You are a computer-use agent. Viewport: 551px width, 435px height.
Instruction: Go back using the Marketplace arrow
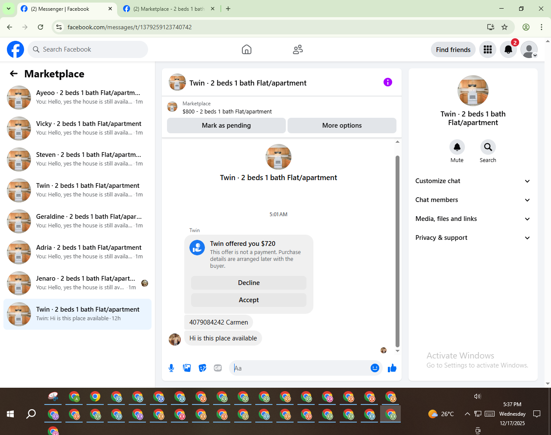pyautogui.click(x=14, y=74)
